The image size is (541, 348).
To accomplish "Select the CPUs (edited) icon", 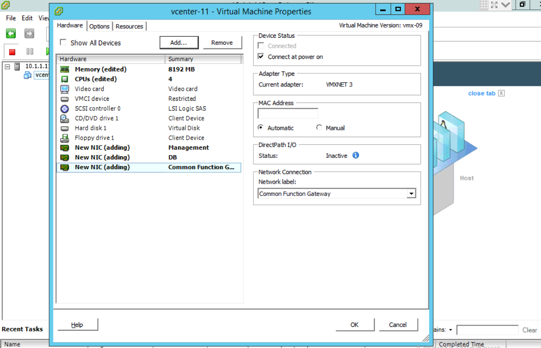I will [x=65, y=79].
